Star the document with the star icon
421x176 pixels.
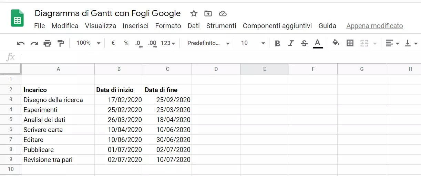click(194, 13)
